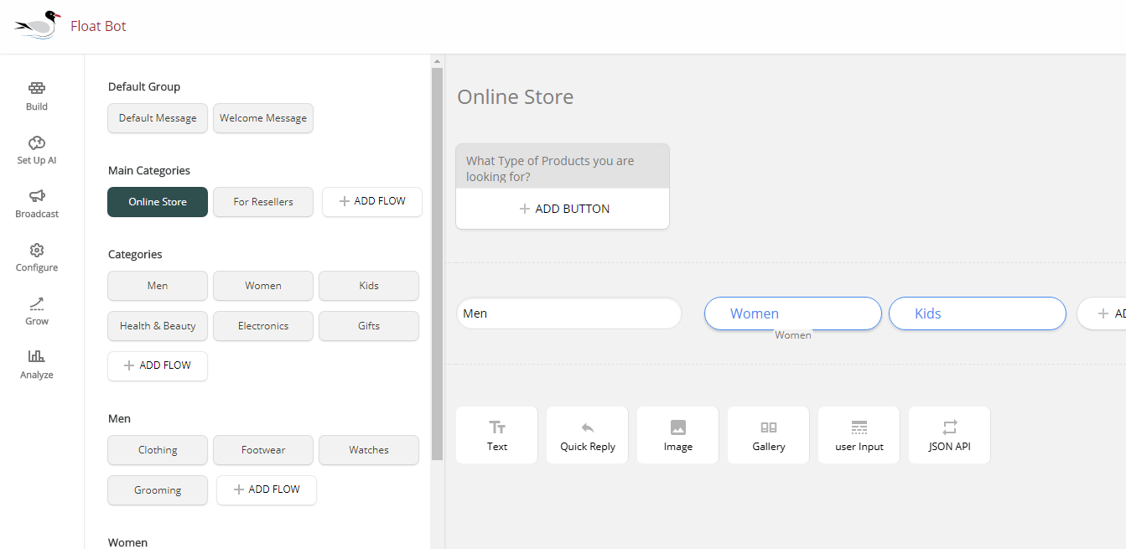The width and height of the screenshot is (1126, 549).
Task: Select the Kids quick reply button
Action: (x=978, y=313)
